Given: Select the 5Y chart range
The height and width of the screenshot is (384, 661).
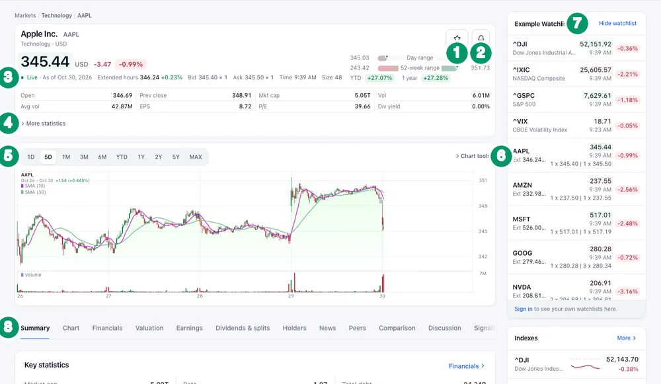Looking at the screenshot, I should 175,157.
